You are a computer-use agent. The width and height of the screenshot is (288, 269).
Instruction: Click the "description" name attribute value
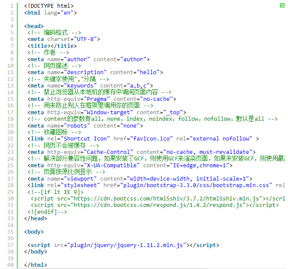click(x=85, y=72)
